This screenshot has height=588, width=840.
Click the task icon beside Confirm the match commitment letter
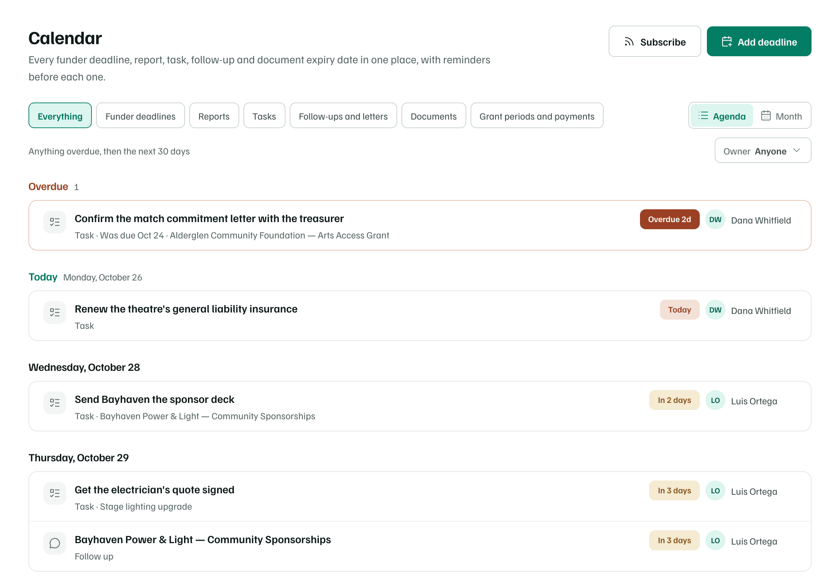pos(54,222)
